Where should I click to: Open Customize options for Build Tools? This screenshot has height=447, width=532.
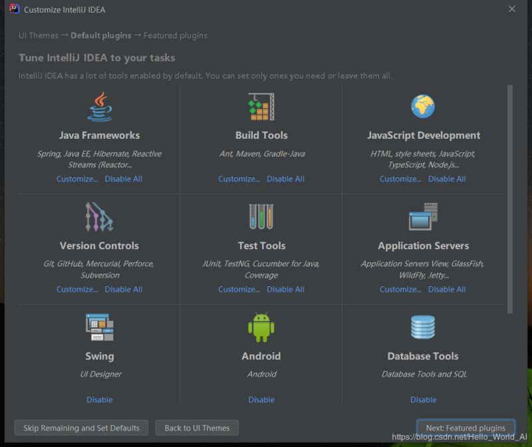[239, 179]
